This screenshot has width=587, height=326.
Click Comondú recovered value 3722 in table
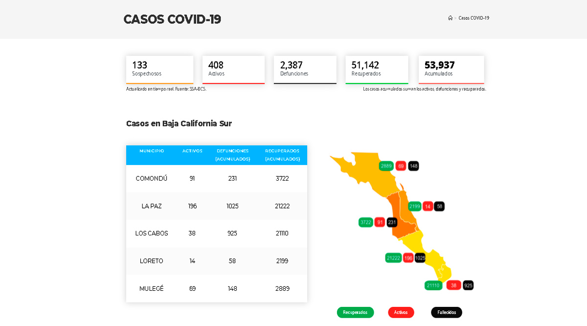(x=282, y=179)
